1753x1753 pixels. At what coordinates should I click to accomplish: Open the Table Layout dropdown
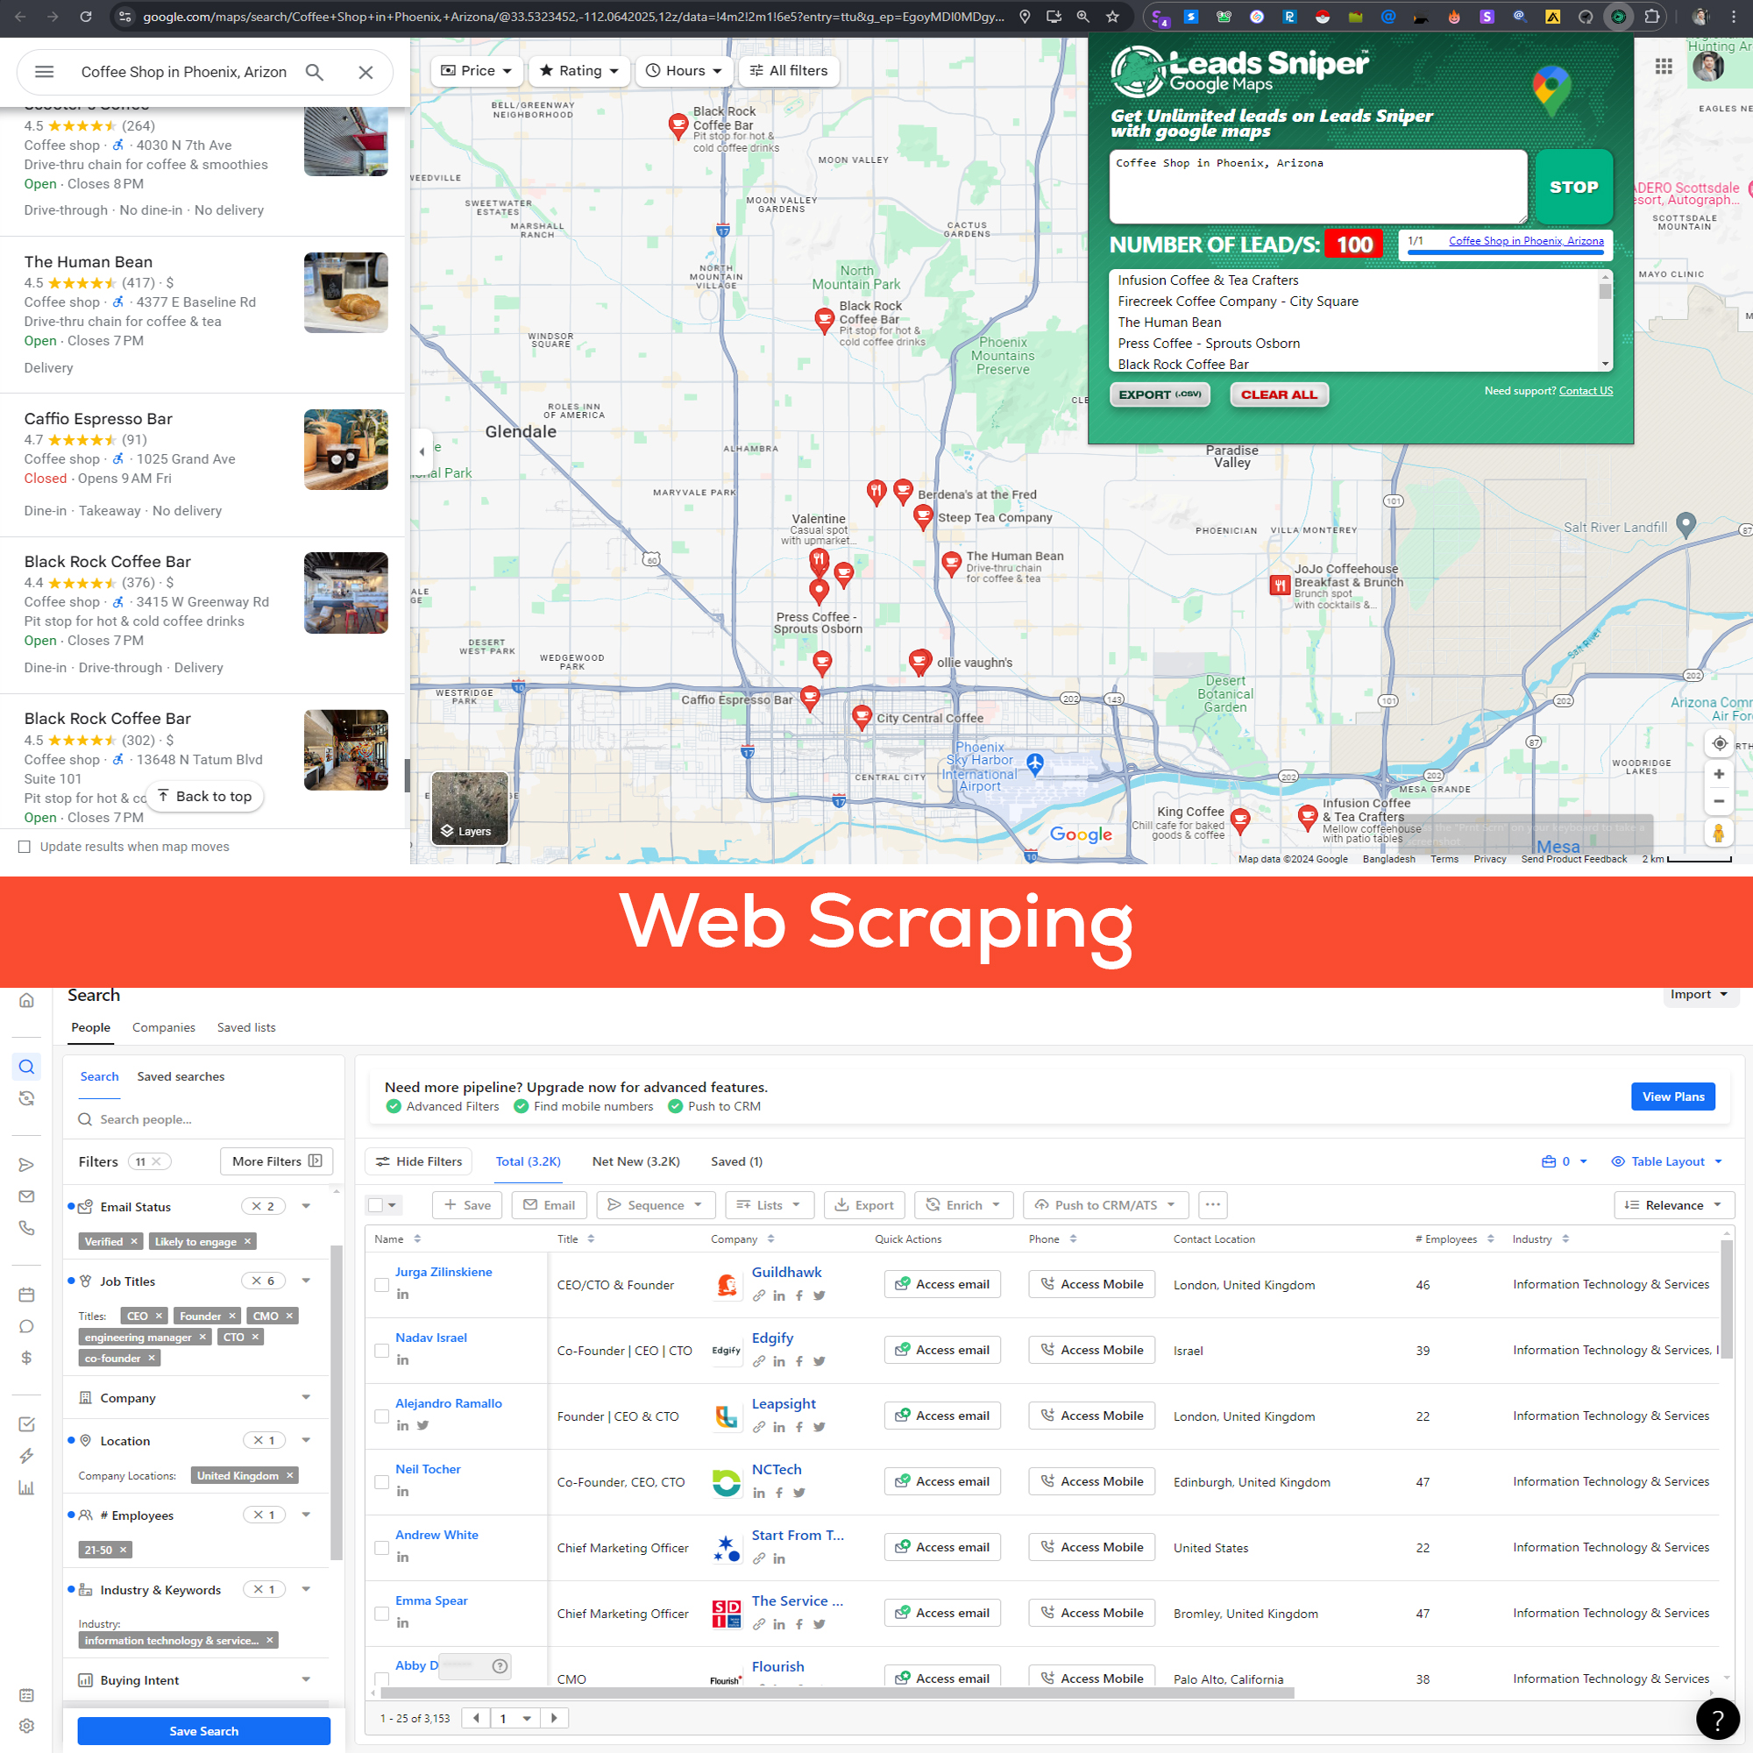click(1667, 1161)
